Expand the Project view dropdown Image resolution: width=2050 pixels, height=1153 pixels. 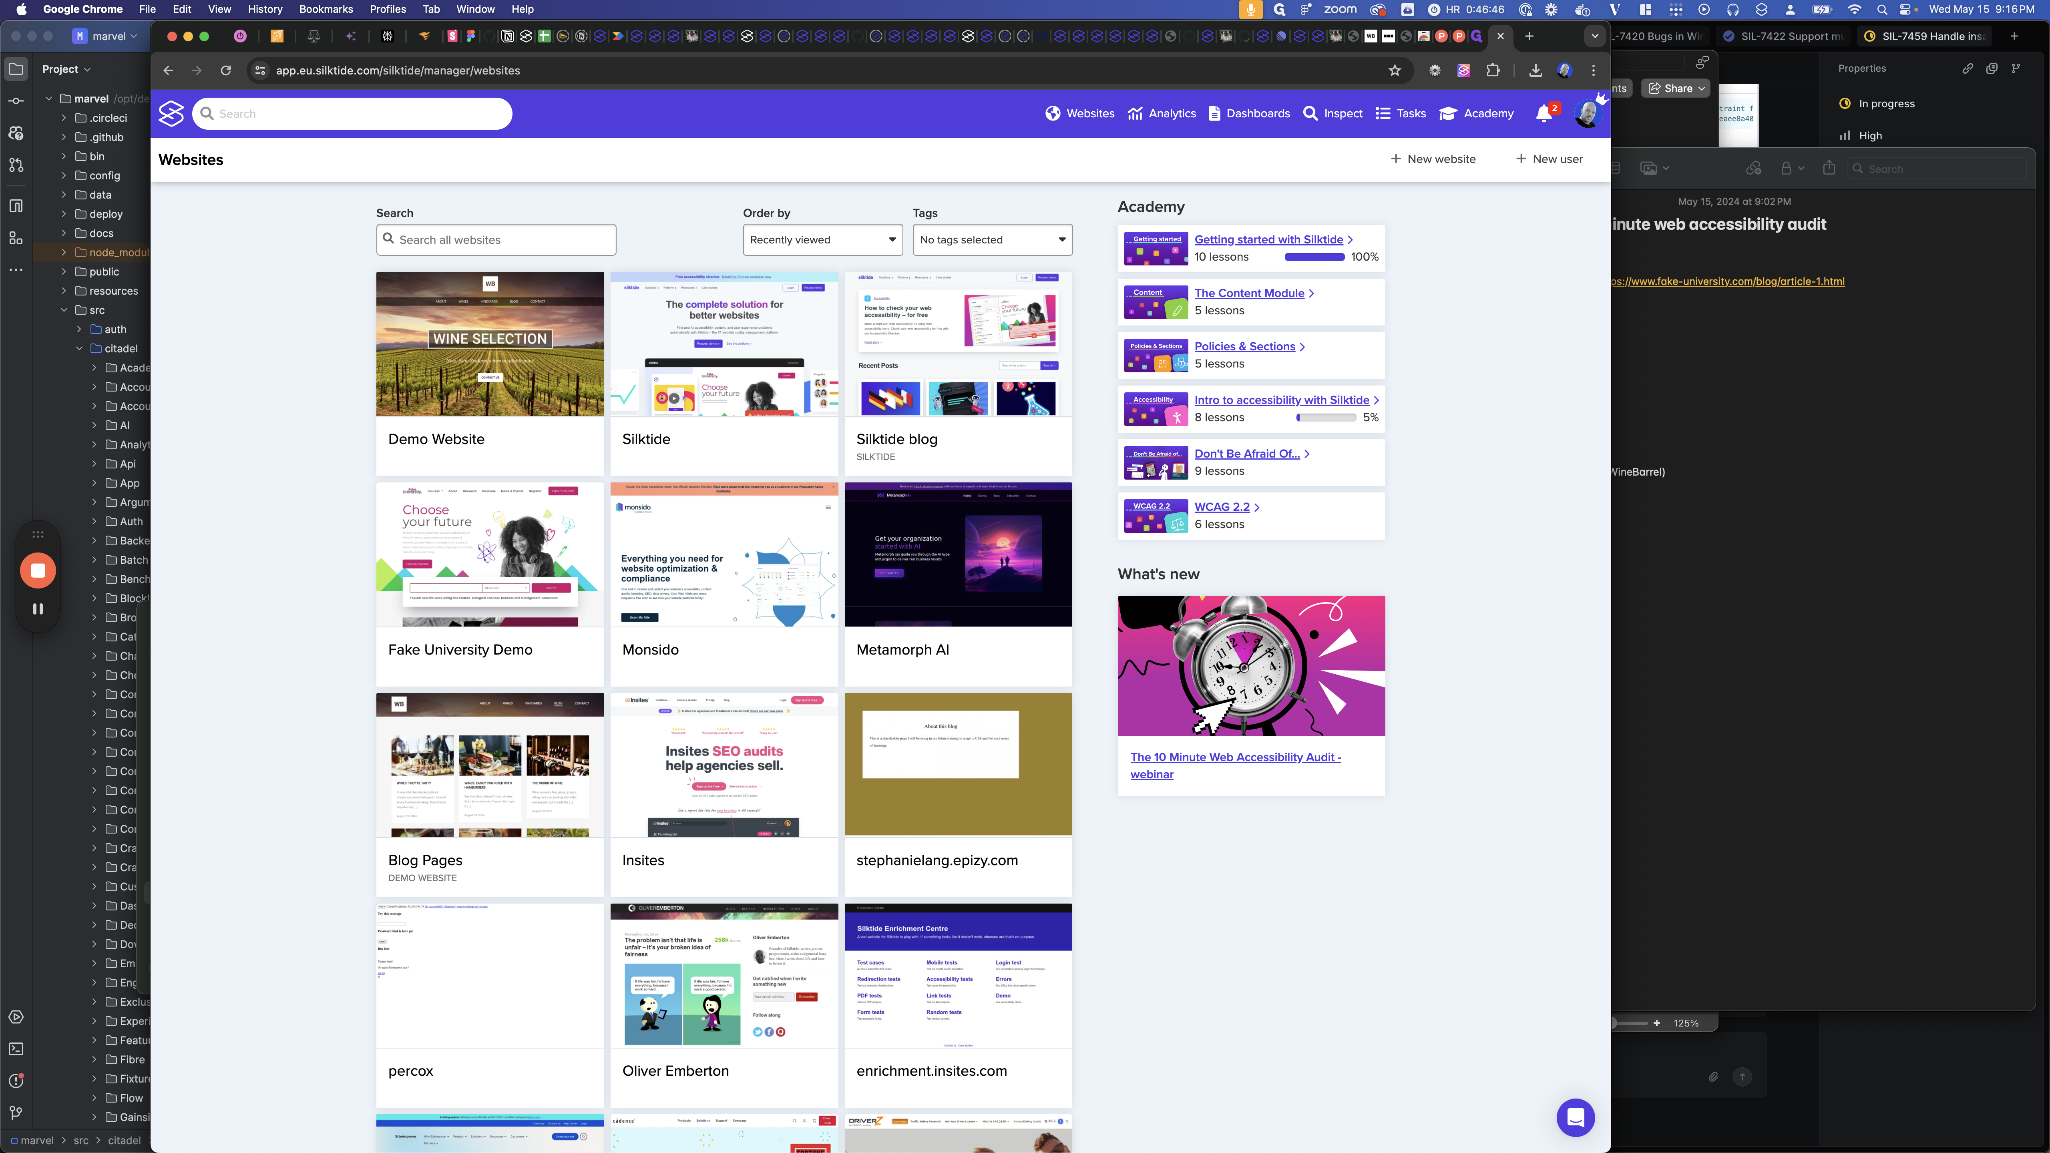(x=66, y=69)
